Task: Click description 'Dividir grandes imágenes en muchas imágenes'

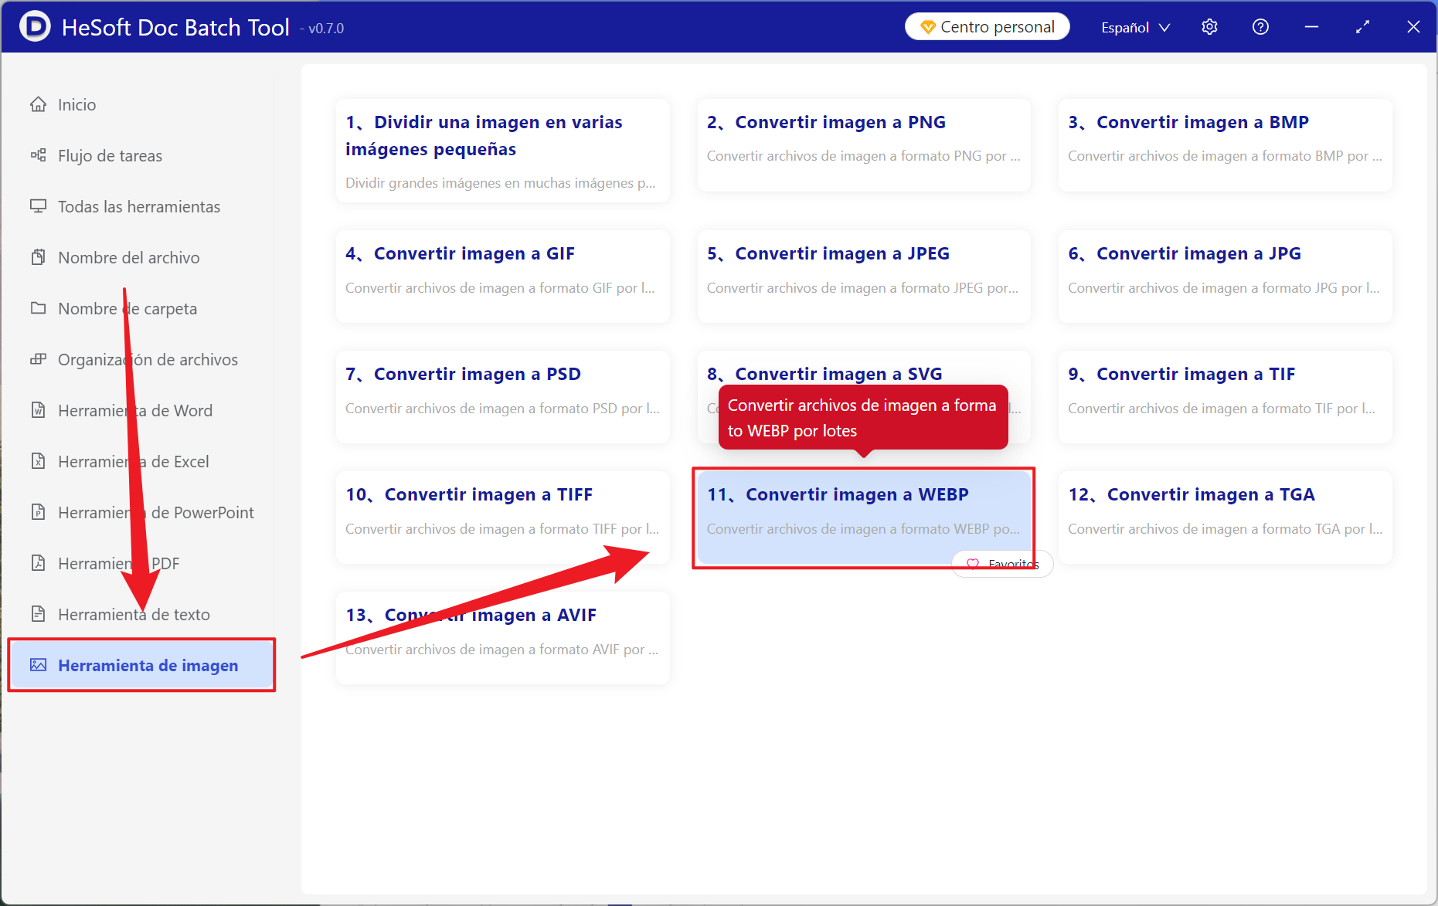Action: [500, 183]
